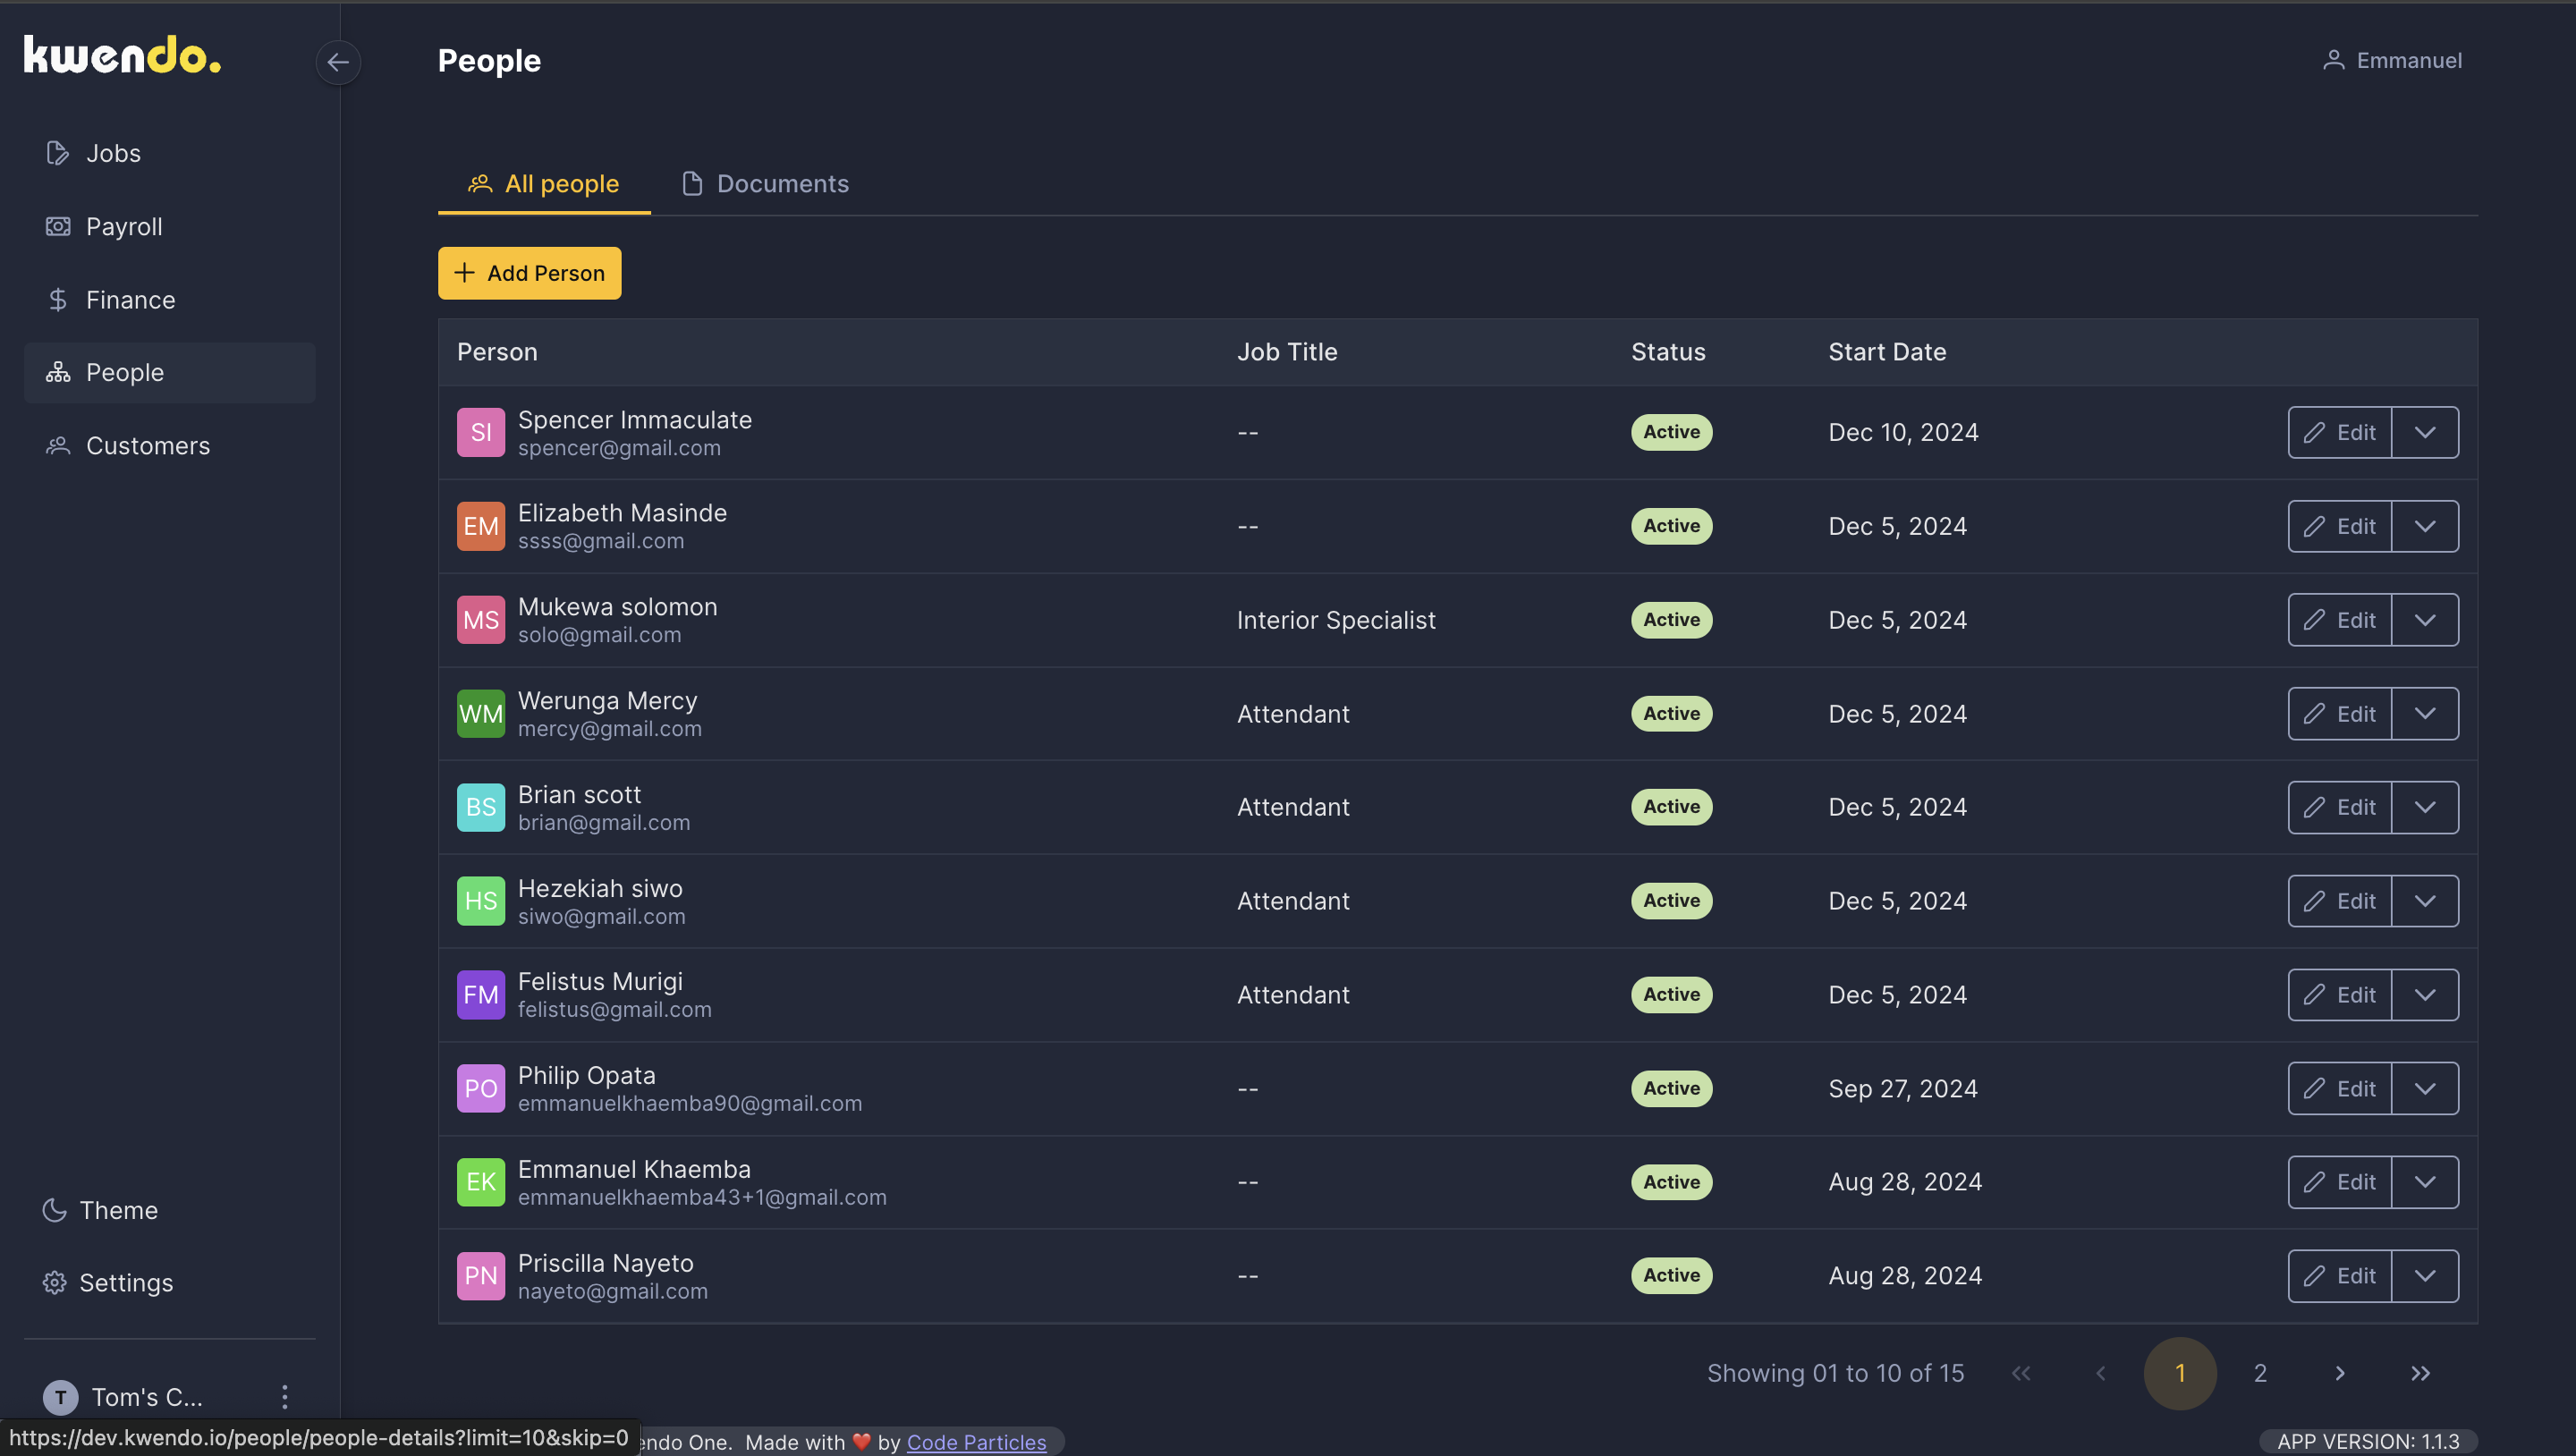This screenshot has width=2576, height=1456.
Task: Expand dropdown for Hezekiah siwo row
Action: (x=2425, y=901)
